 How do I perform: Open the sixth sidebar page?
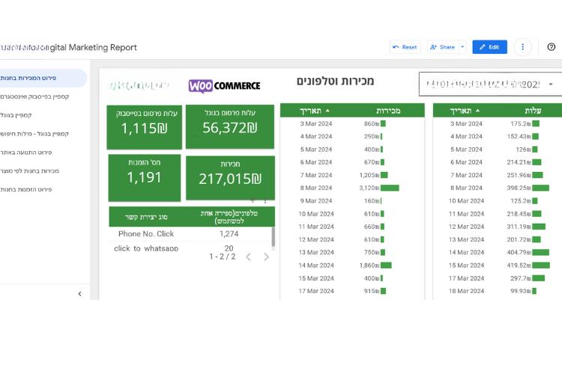click(x=30, y=171)
